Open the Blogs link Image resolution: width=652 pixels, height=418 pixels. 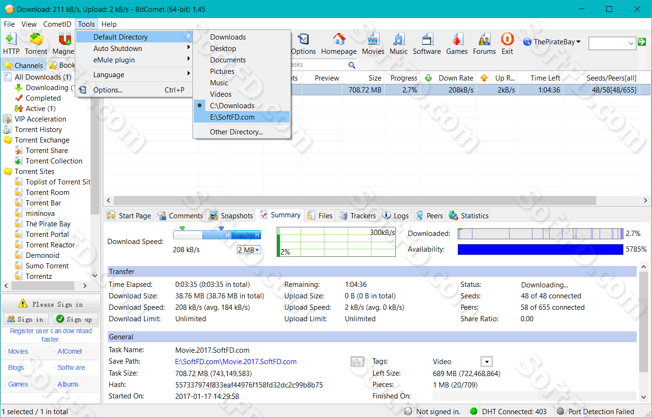pos(16,367)
